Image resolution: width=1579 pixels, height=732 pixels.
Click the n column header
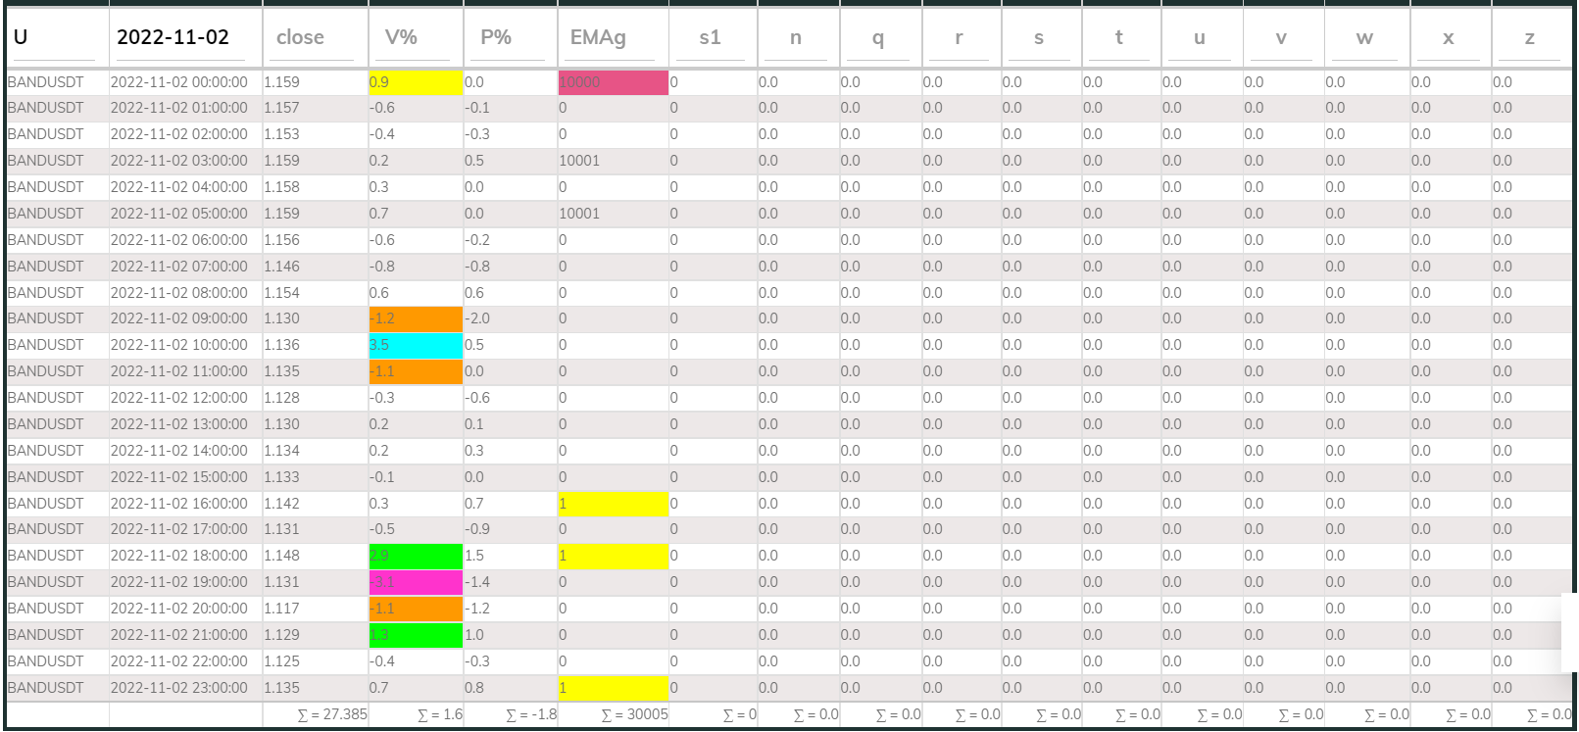pyautogui.click(x=798, y=37)
